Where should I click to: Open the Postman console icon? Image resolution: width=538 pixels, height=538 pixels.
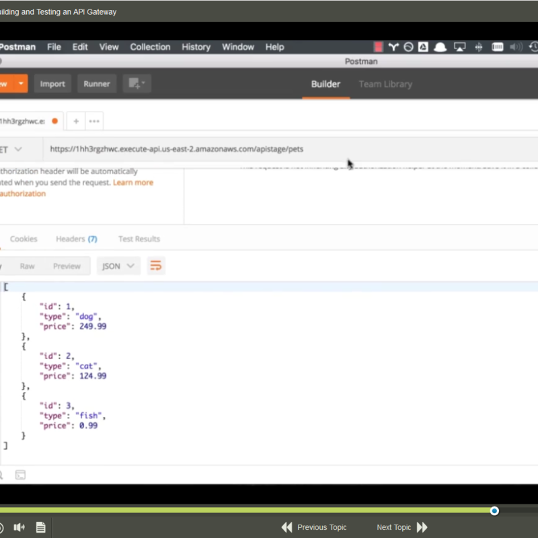(x=20, y=475)
